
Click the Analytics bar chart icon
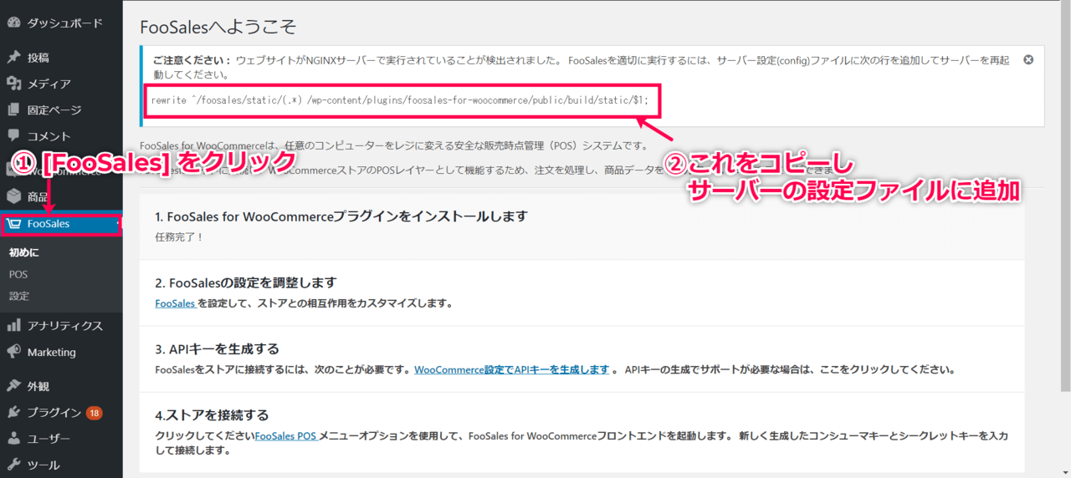tap(13, 325)
